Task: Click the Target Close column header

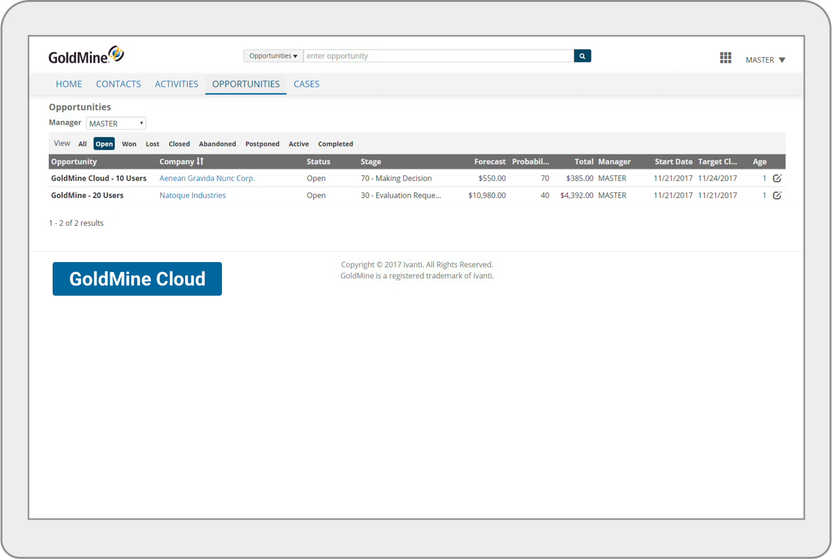Action: pyautogui.click(x=718, y=162)
